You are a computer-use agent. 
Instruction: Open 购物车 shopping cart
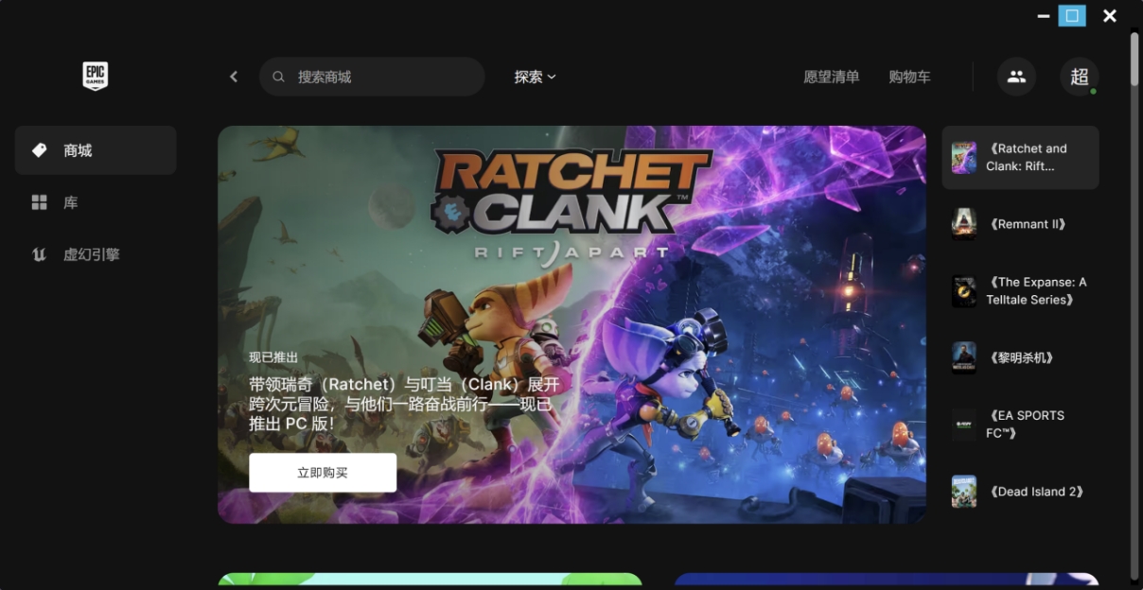[909, 77]
